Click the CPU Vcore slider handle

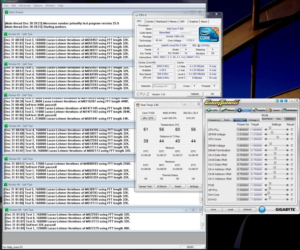pyautogui.click(x=278, y=137)
